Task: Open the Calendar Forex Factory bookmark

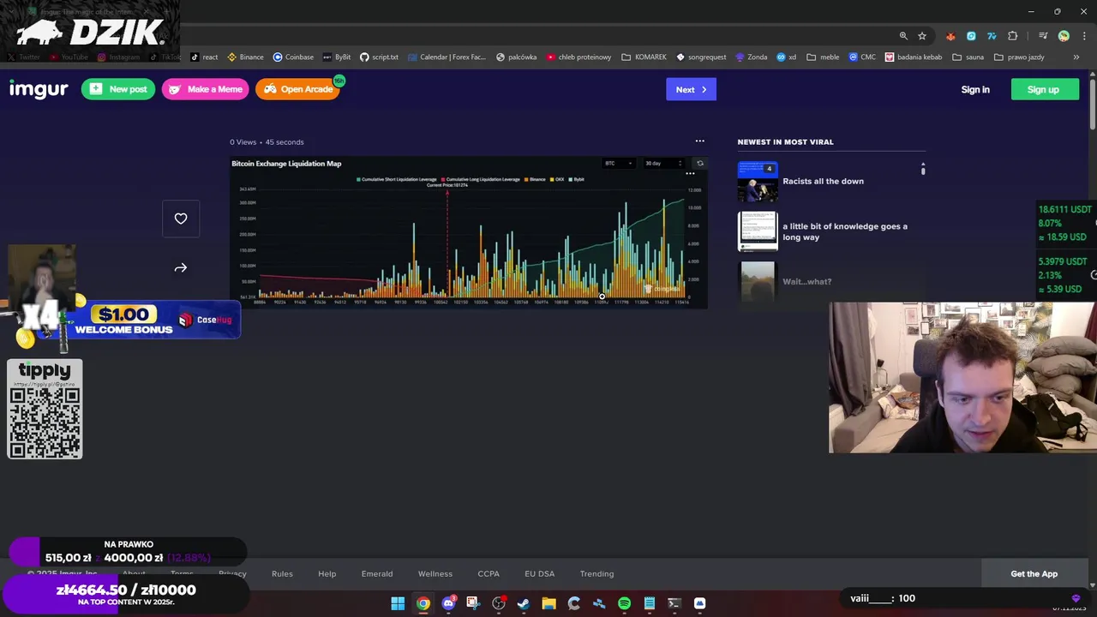Action: 447,57
